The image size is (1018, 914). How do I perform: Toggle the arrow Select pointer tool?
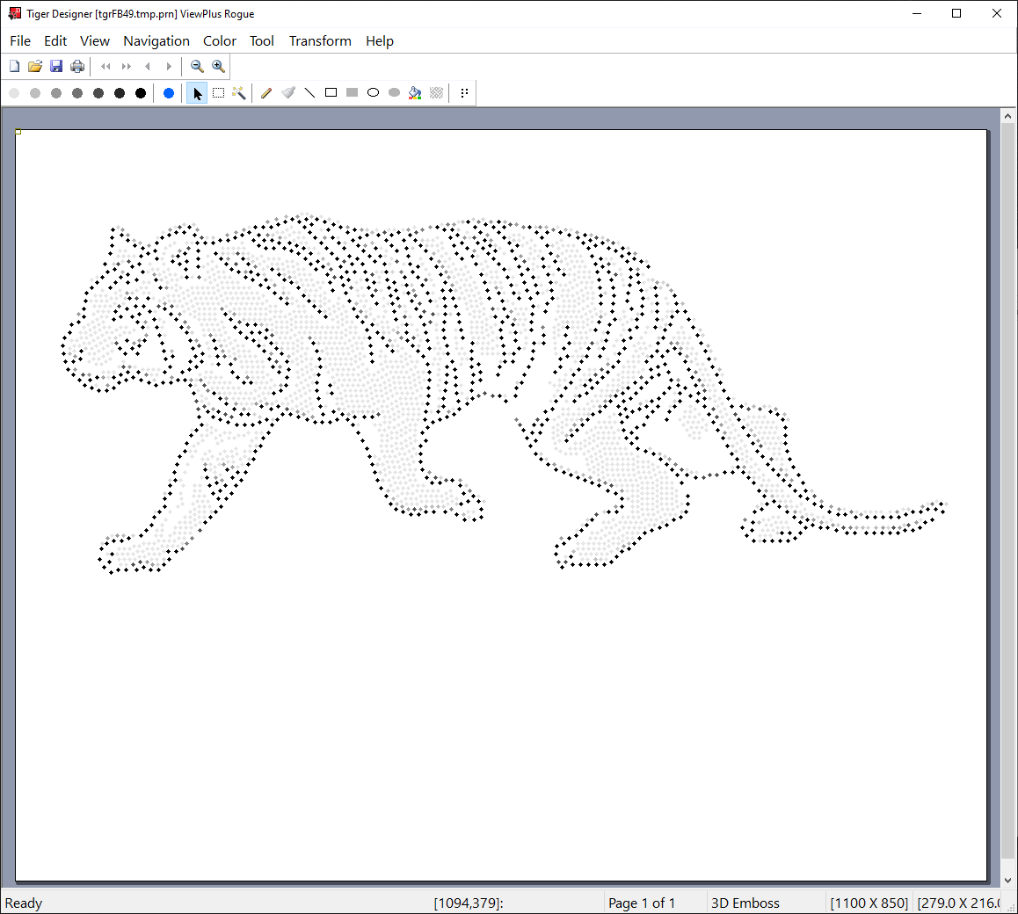click(x=197, y=93)
